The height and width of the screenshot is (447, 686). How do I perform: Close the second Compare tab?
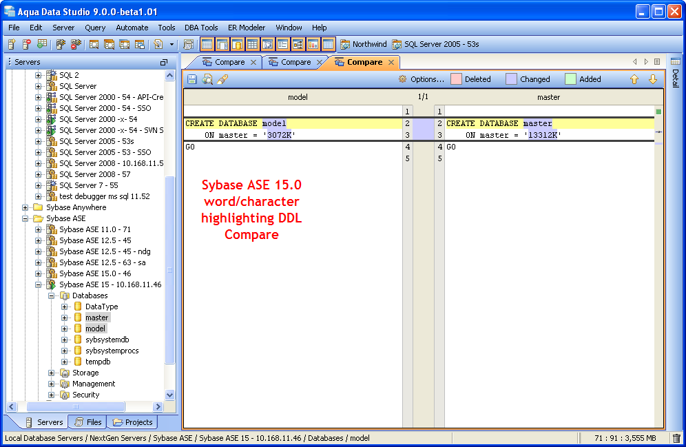pyautogui.click(x=320, y=63)
